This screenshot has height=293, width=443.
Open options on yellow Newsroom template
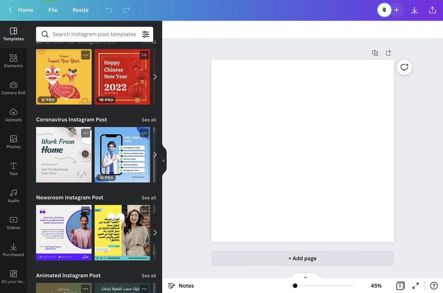144,211
